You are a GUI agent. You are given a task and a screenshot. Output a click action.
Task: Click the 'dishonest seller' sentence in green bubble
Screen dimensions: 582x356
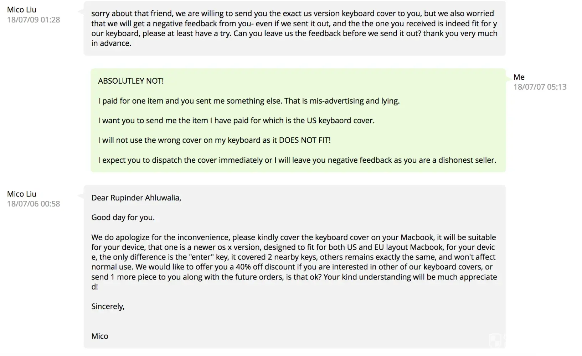(297, 160)
